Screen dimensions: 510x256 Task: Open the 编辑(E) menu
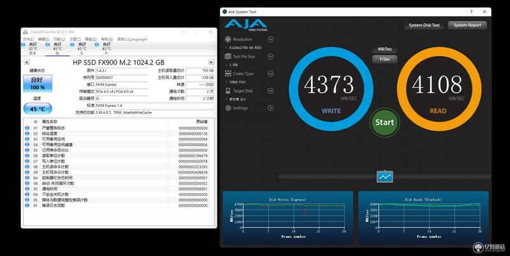(x=43, y=39)
